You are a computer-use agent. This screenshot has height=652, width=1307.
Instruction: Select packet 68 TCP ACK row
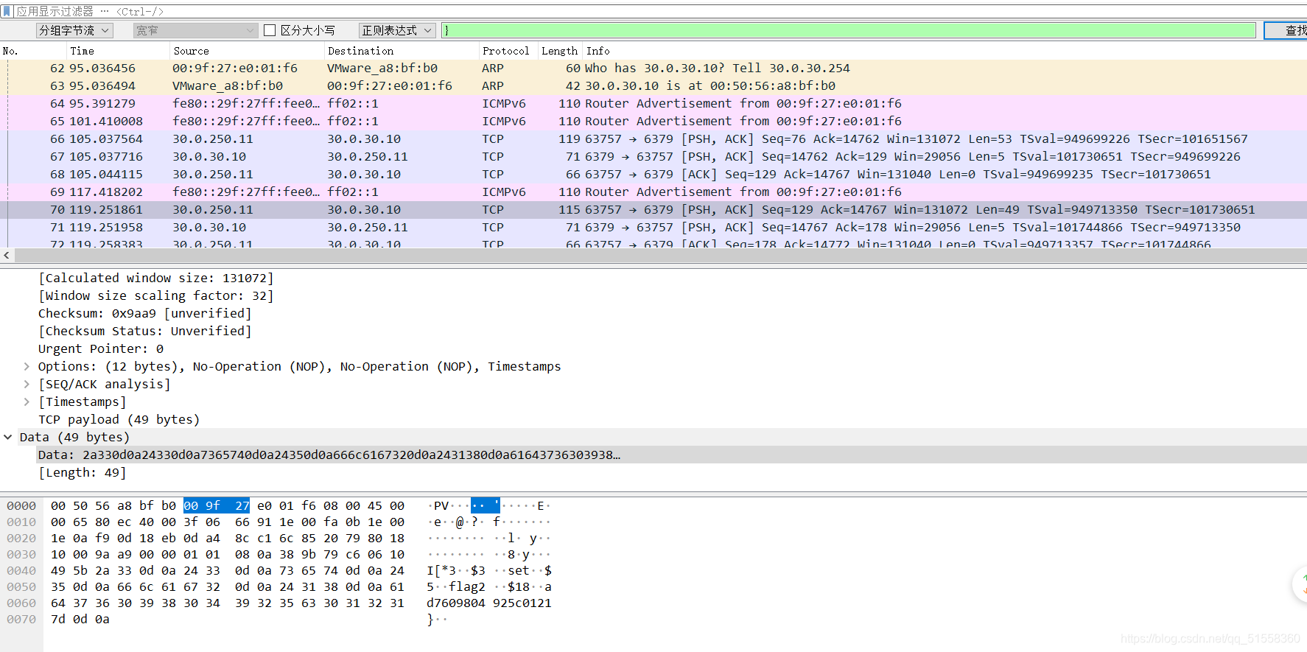click(x=653, y=174)
